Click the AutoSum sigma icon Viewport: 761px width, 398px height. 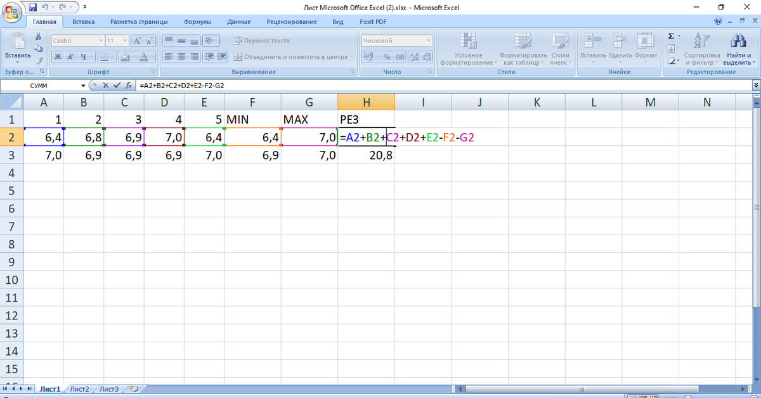672,36
